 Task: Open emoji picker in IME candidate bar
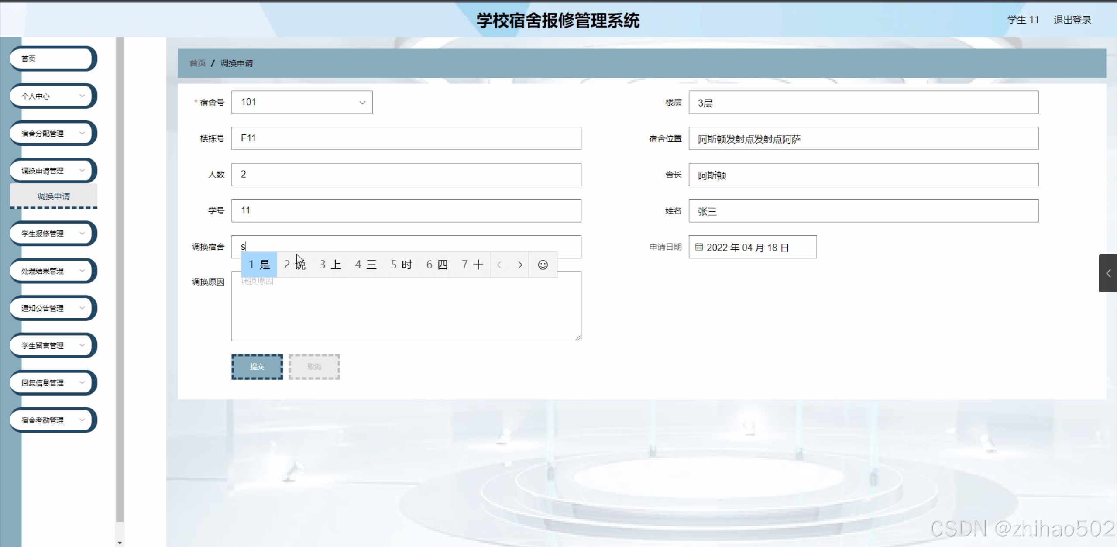[543, 265]
